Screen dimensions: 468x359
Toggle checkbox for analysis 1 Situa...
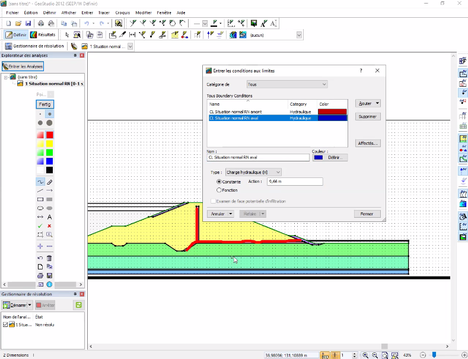[x=5, y=325]
